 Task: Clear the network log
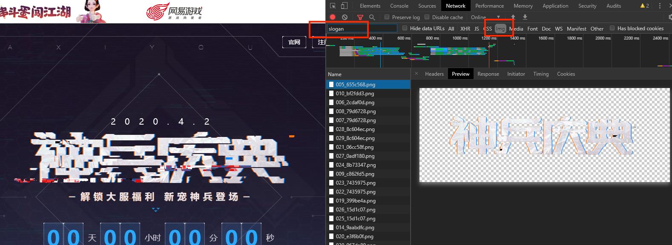[345, 17]
